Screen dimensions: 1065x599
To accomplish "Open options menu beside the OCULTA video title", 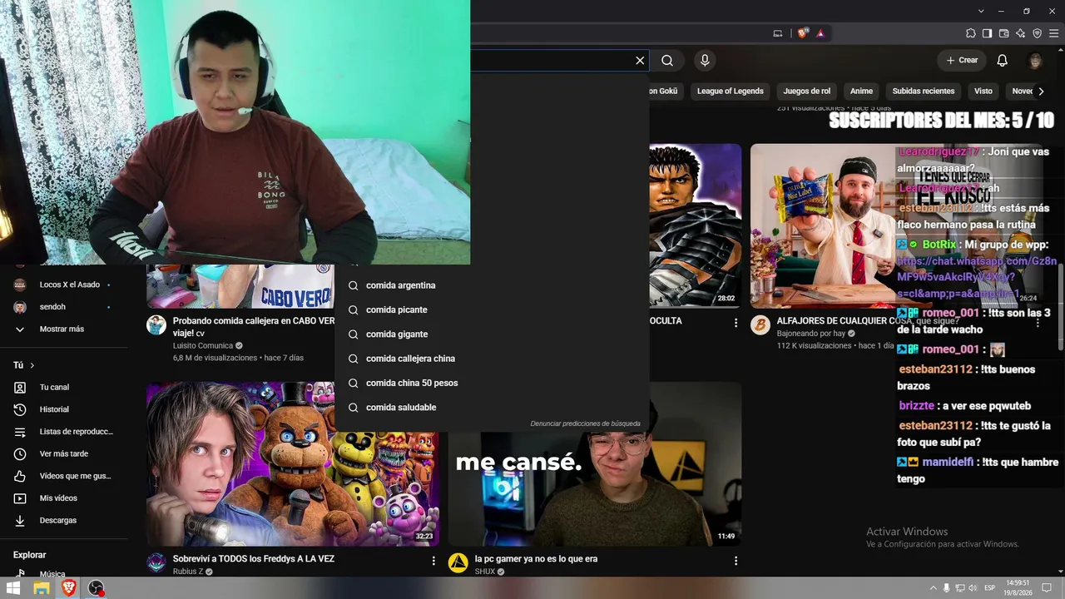I will click(x=736, y=322).
